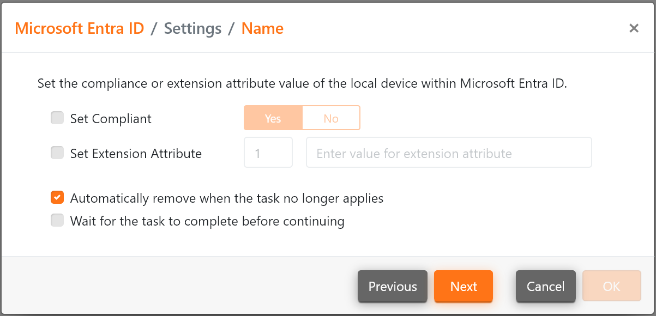
Task: Enable waiting for the task to complete
Action: click(57, 220)
